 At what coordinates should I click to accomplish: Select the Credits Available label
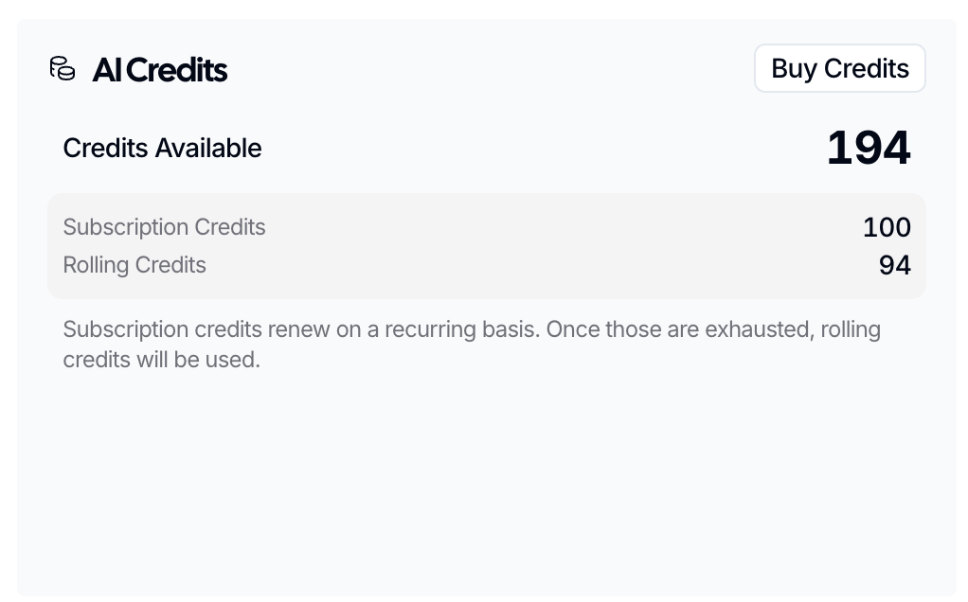(x=162, y=149)
